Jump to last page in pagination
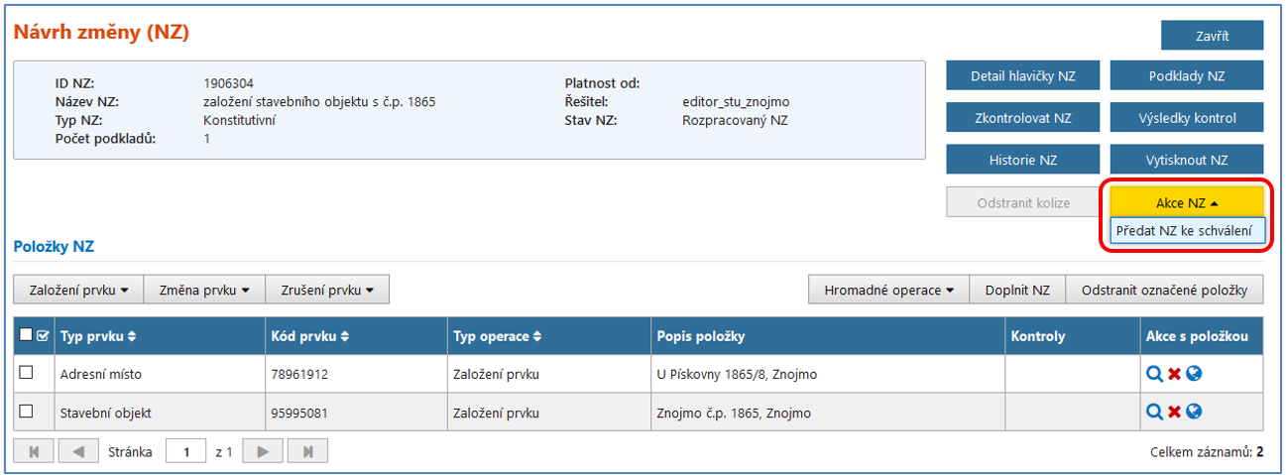The height and width of the screenshot is (475, 1286). pyautogui.click(x=307, y=451)
